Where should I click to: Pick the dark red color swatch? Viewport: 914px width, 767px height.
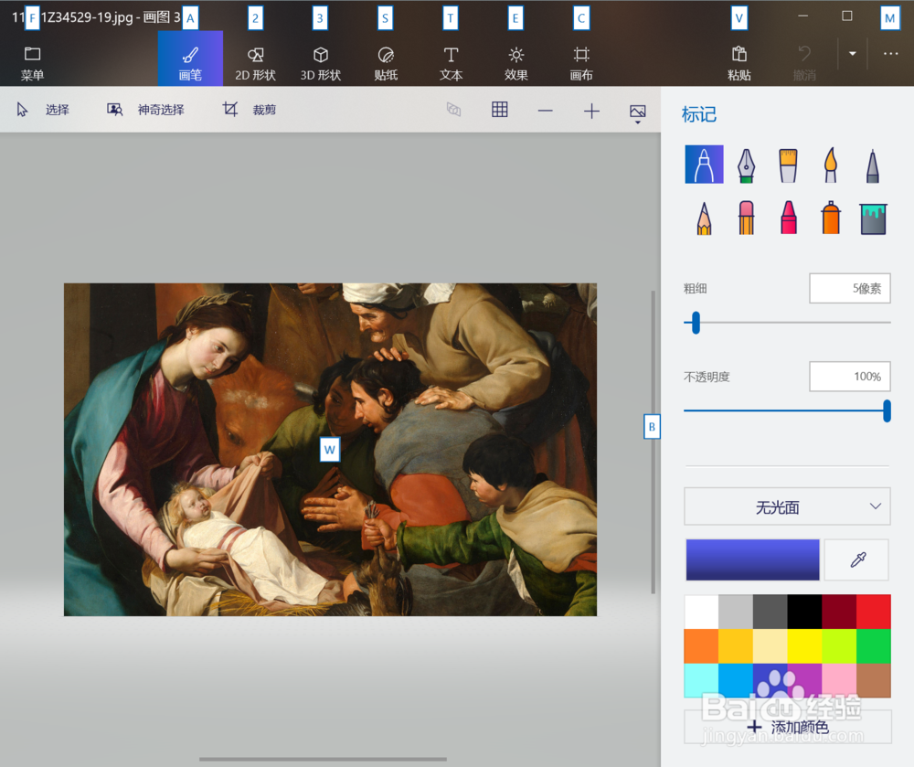(839, 612)
